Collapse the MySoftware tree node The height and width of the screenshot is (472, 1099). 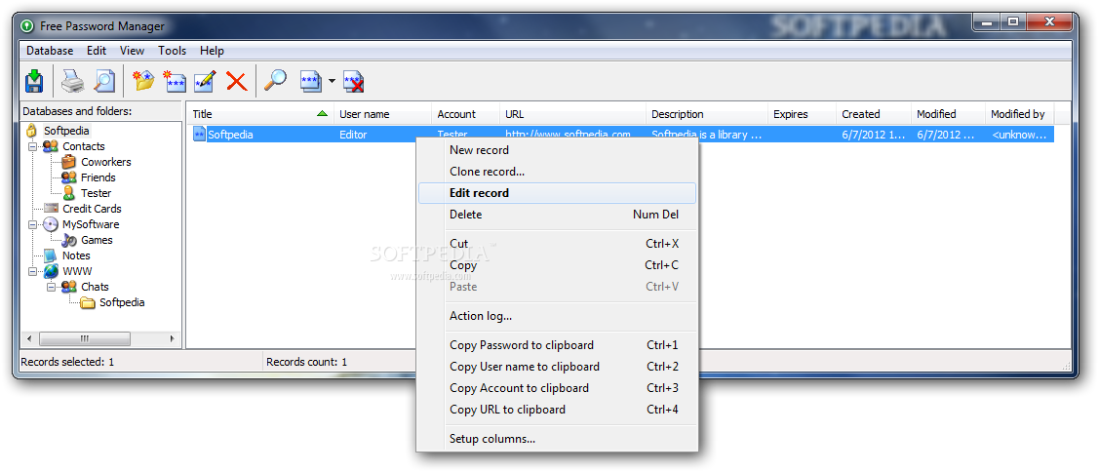32,224
